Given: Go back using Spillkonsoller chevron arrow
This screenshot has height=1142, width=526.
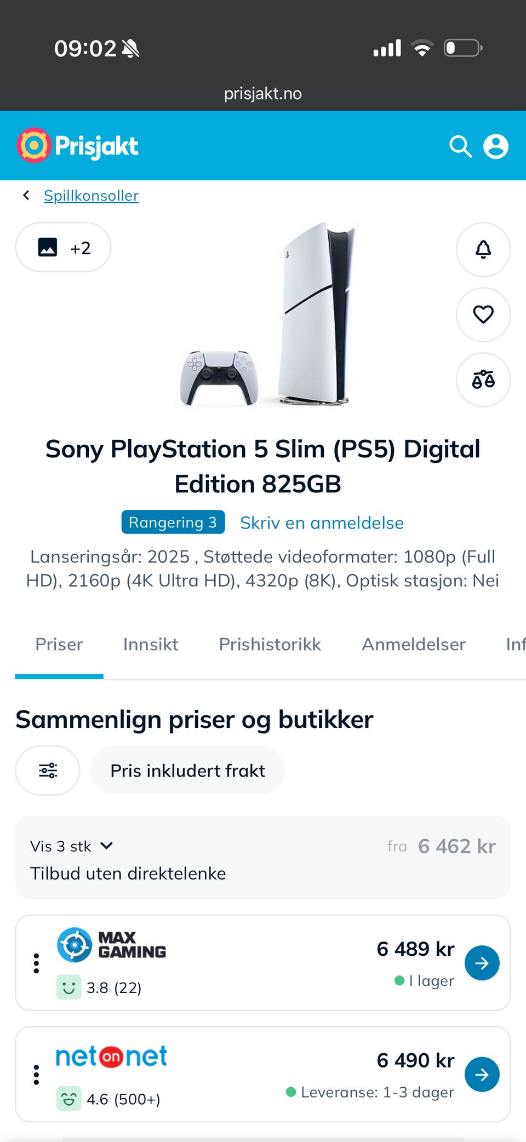Looking at the screenshot, I should click(26, 195).
